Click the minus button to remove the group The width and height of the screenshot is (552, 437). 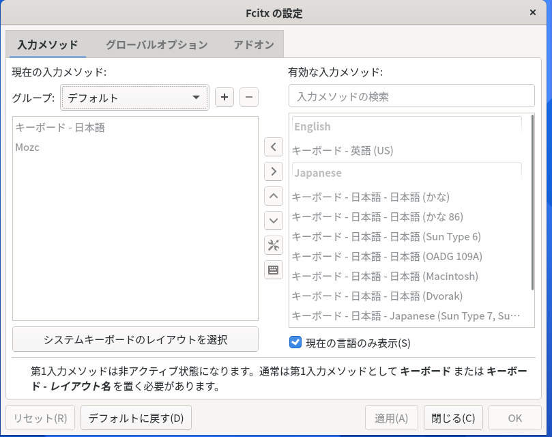pos(249,97)
